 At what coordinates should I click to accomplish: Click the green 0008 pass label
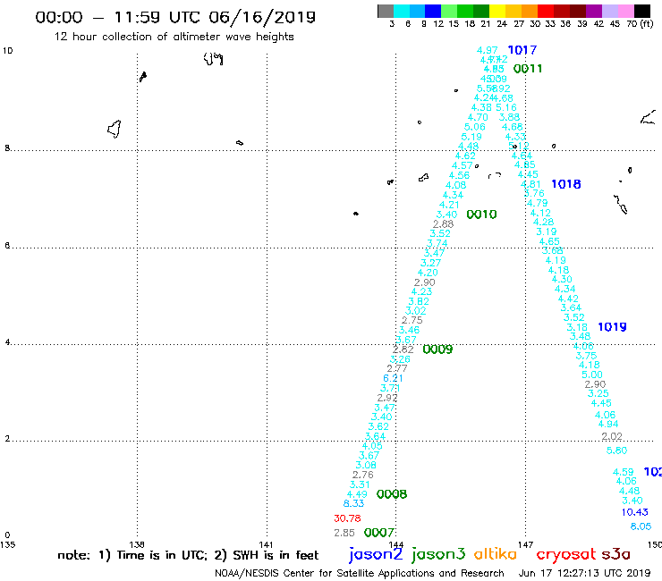click(x=392, y=494)
